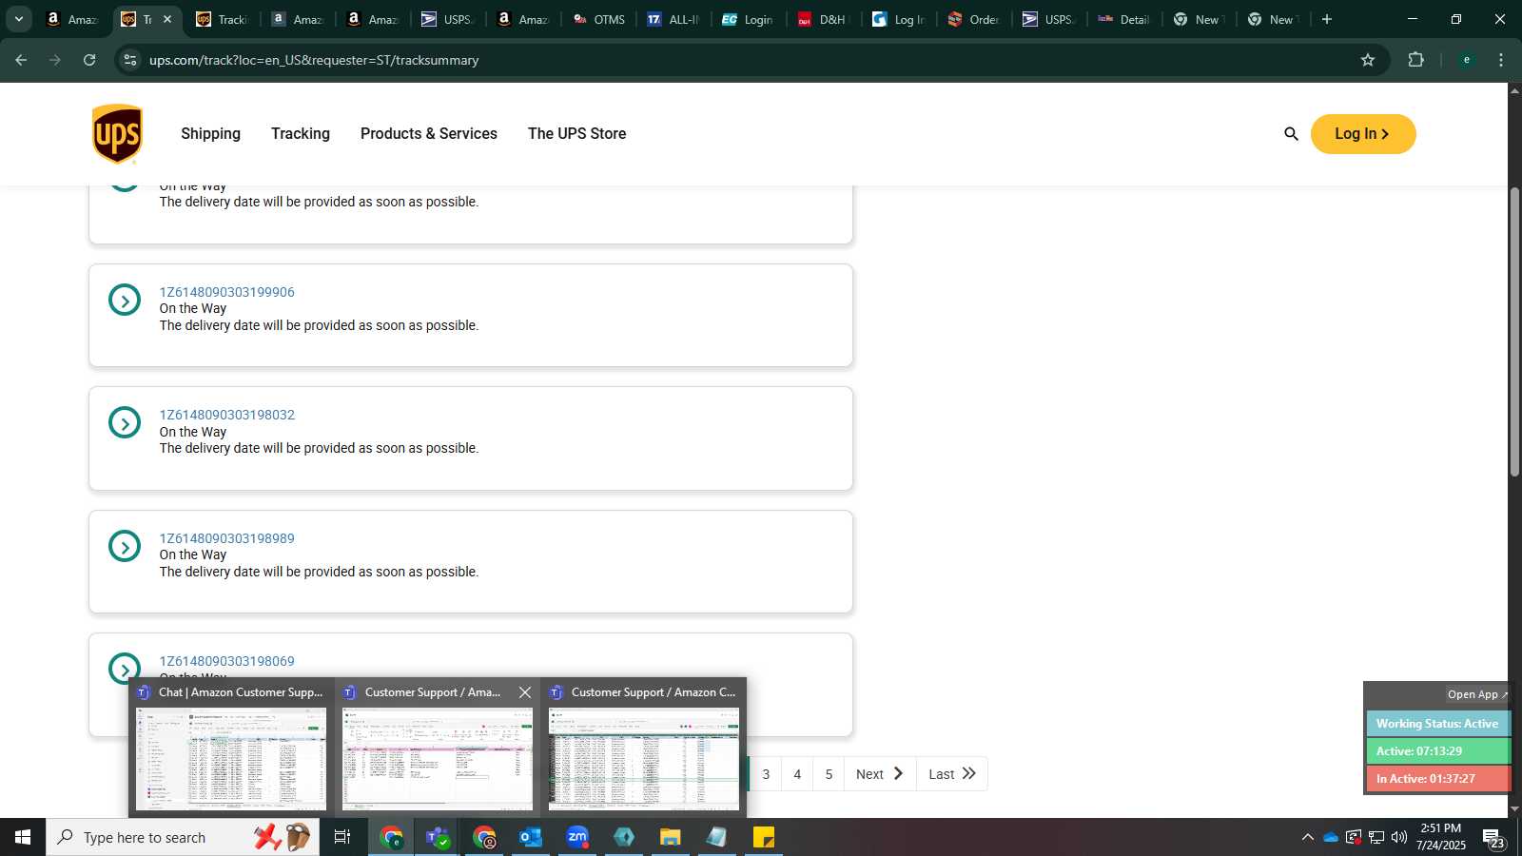Open the Shipping menu
Screen dimensions: 1522x856
(x=210, y=134)
